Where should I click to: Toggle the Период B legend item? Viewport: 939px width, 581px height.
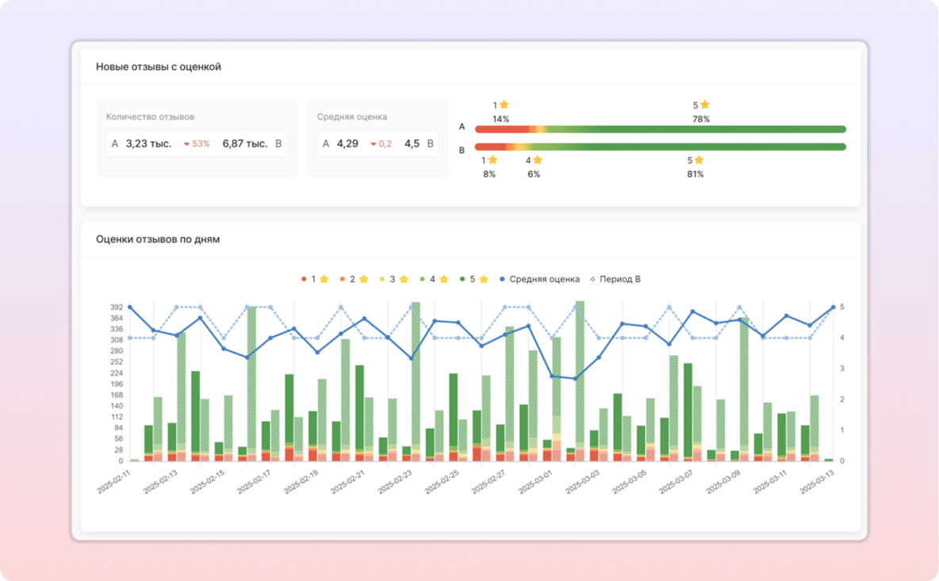pyautogui.click(x=615, y=280)
